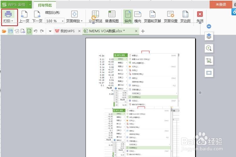Image resolution: width=236 pixels, height=157 pixels.
Task: Expand the 打印 dropdown arrow
Action: point(12,21)
